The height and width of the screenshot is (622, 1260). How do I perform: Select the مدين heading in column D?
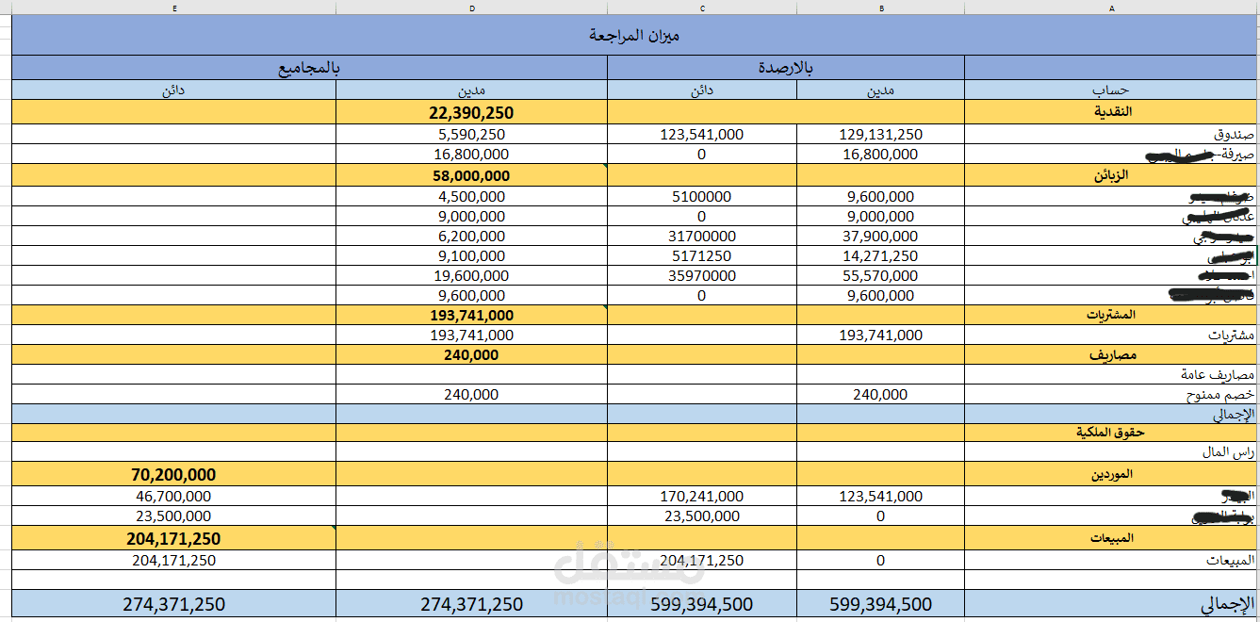tap(471, 90)
